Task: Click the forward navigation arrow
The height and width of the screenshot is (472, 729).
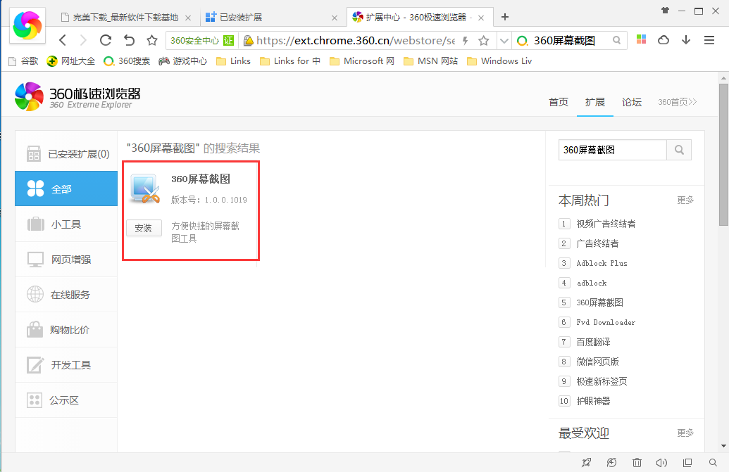Action: point(83,40)
